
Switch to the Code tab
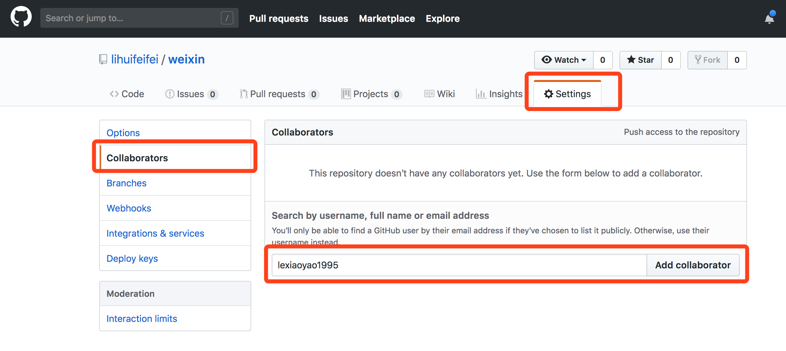tap(127, 94)
